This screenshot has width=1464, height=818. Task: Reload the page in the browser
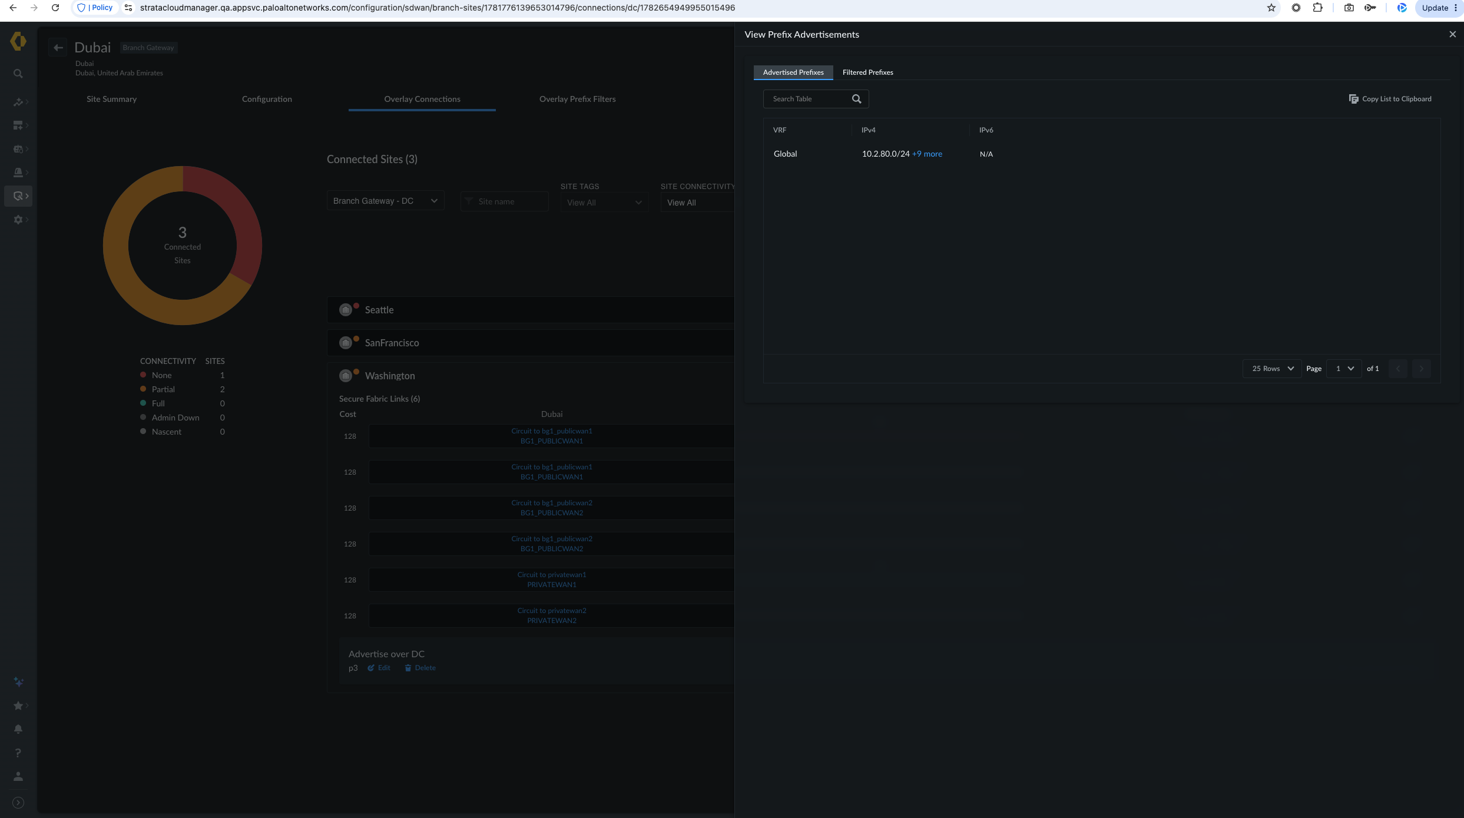point(55,8)
